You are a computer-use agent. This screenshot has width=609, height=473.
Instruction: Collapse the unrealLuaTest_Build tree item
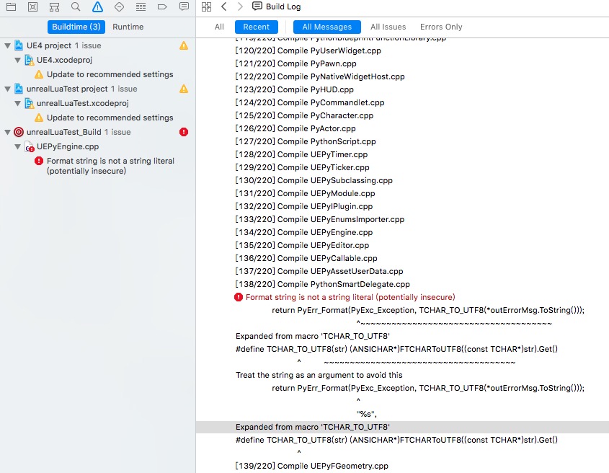[x=7, y=132]
